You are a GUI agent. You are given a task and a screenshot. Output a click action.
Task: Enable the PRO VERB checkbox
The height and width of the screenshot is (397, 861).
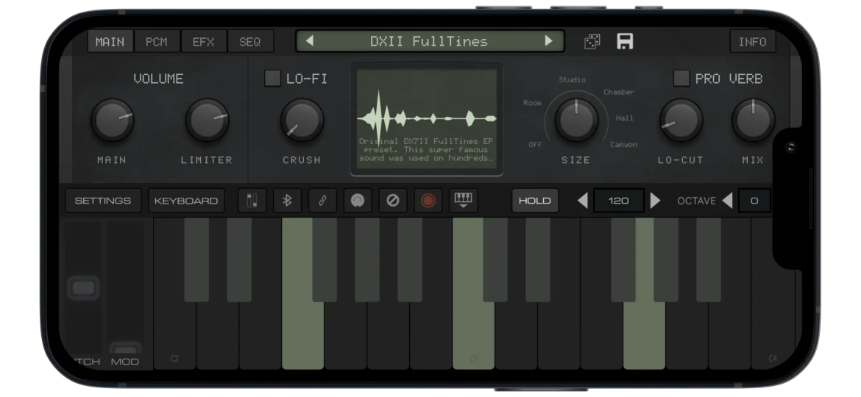681,79
